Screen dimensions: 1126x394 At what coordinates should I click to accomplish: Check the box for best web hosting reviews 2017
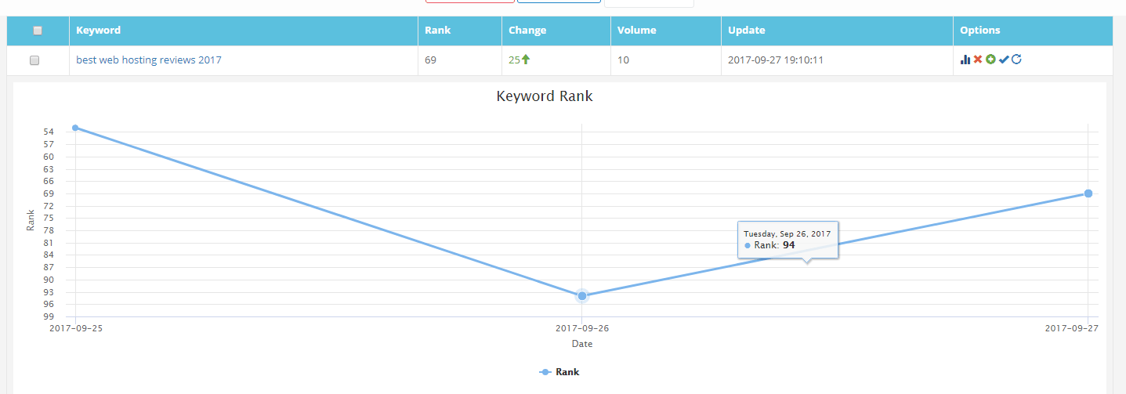coord(34,60)
